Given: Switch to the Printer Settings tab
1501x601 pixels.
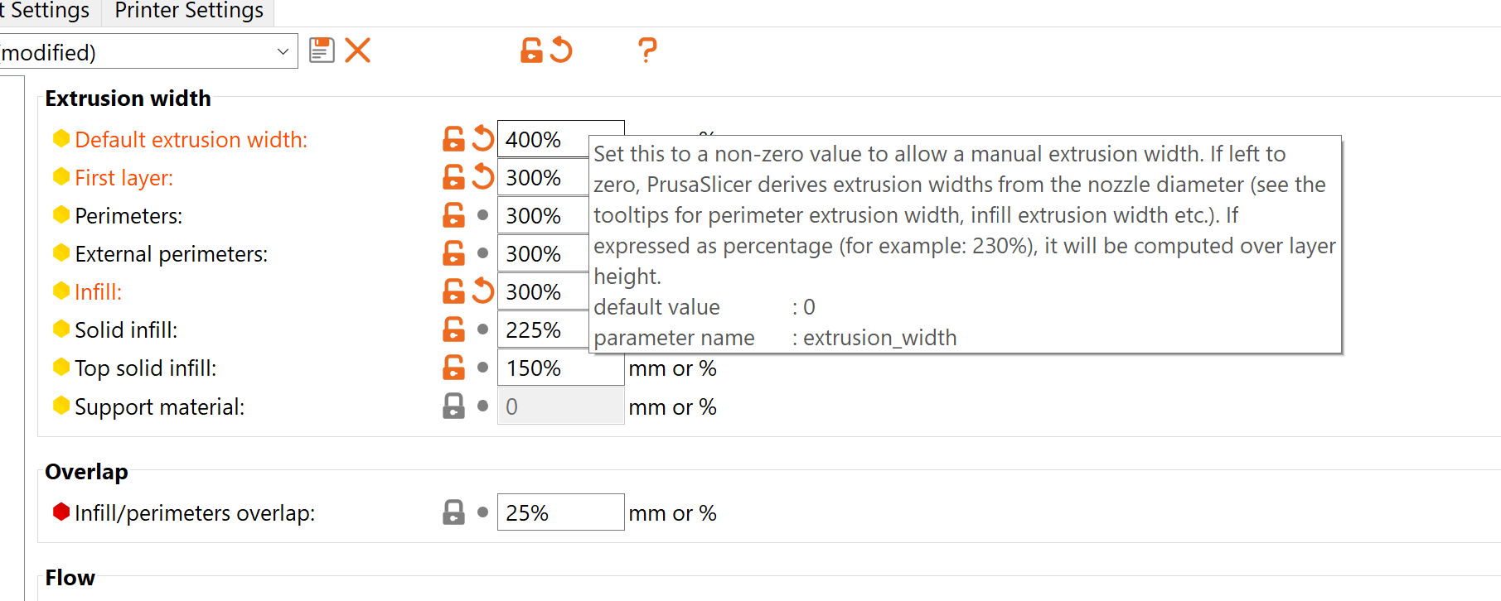Looking at the screenshot, I should point(188,12).
